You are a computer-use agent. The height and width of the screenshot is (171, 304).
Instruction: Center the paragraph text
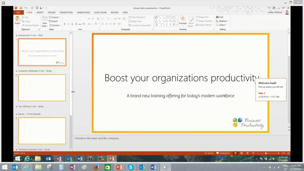pyautogui.click(x=107, y=24)
